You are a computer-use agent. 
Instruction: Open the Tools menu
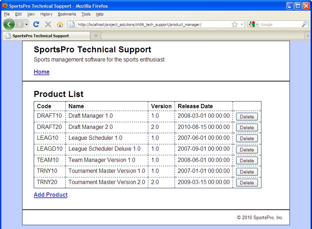tap(86, 14)
